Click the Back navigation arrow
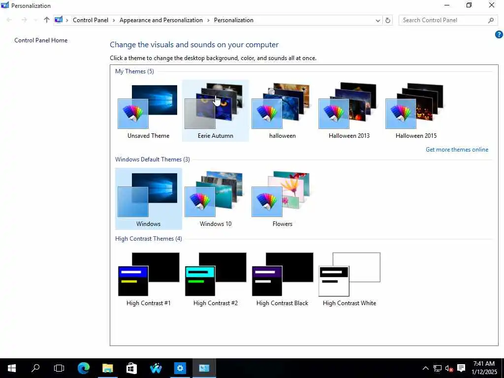 (9, 20)
